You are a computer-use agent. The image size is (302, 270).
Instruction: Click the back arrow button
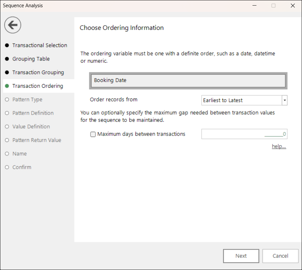[x=13, y=25]
